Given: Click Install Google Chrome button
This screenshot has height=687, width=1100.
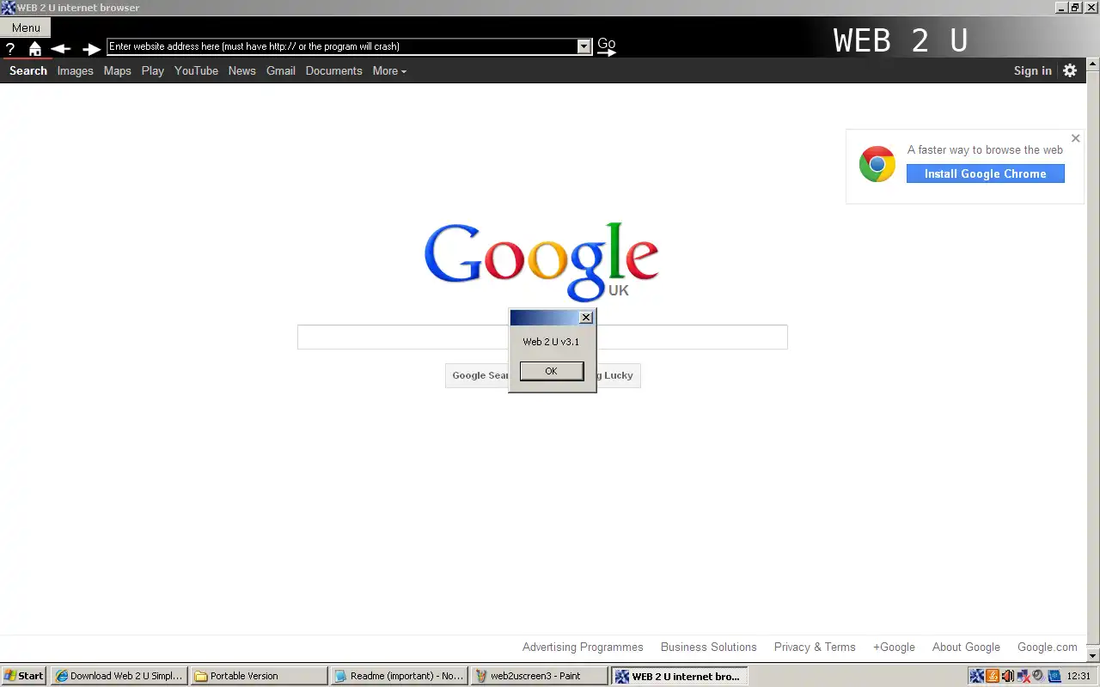Looking at the screenshot, I should tap(985, 173).
